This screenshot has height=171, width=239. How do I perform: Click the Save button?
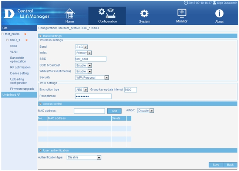[x=216, y=165]
